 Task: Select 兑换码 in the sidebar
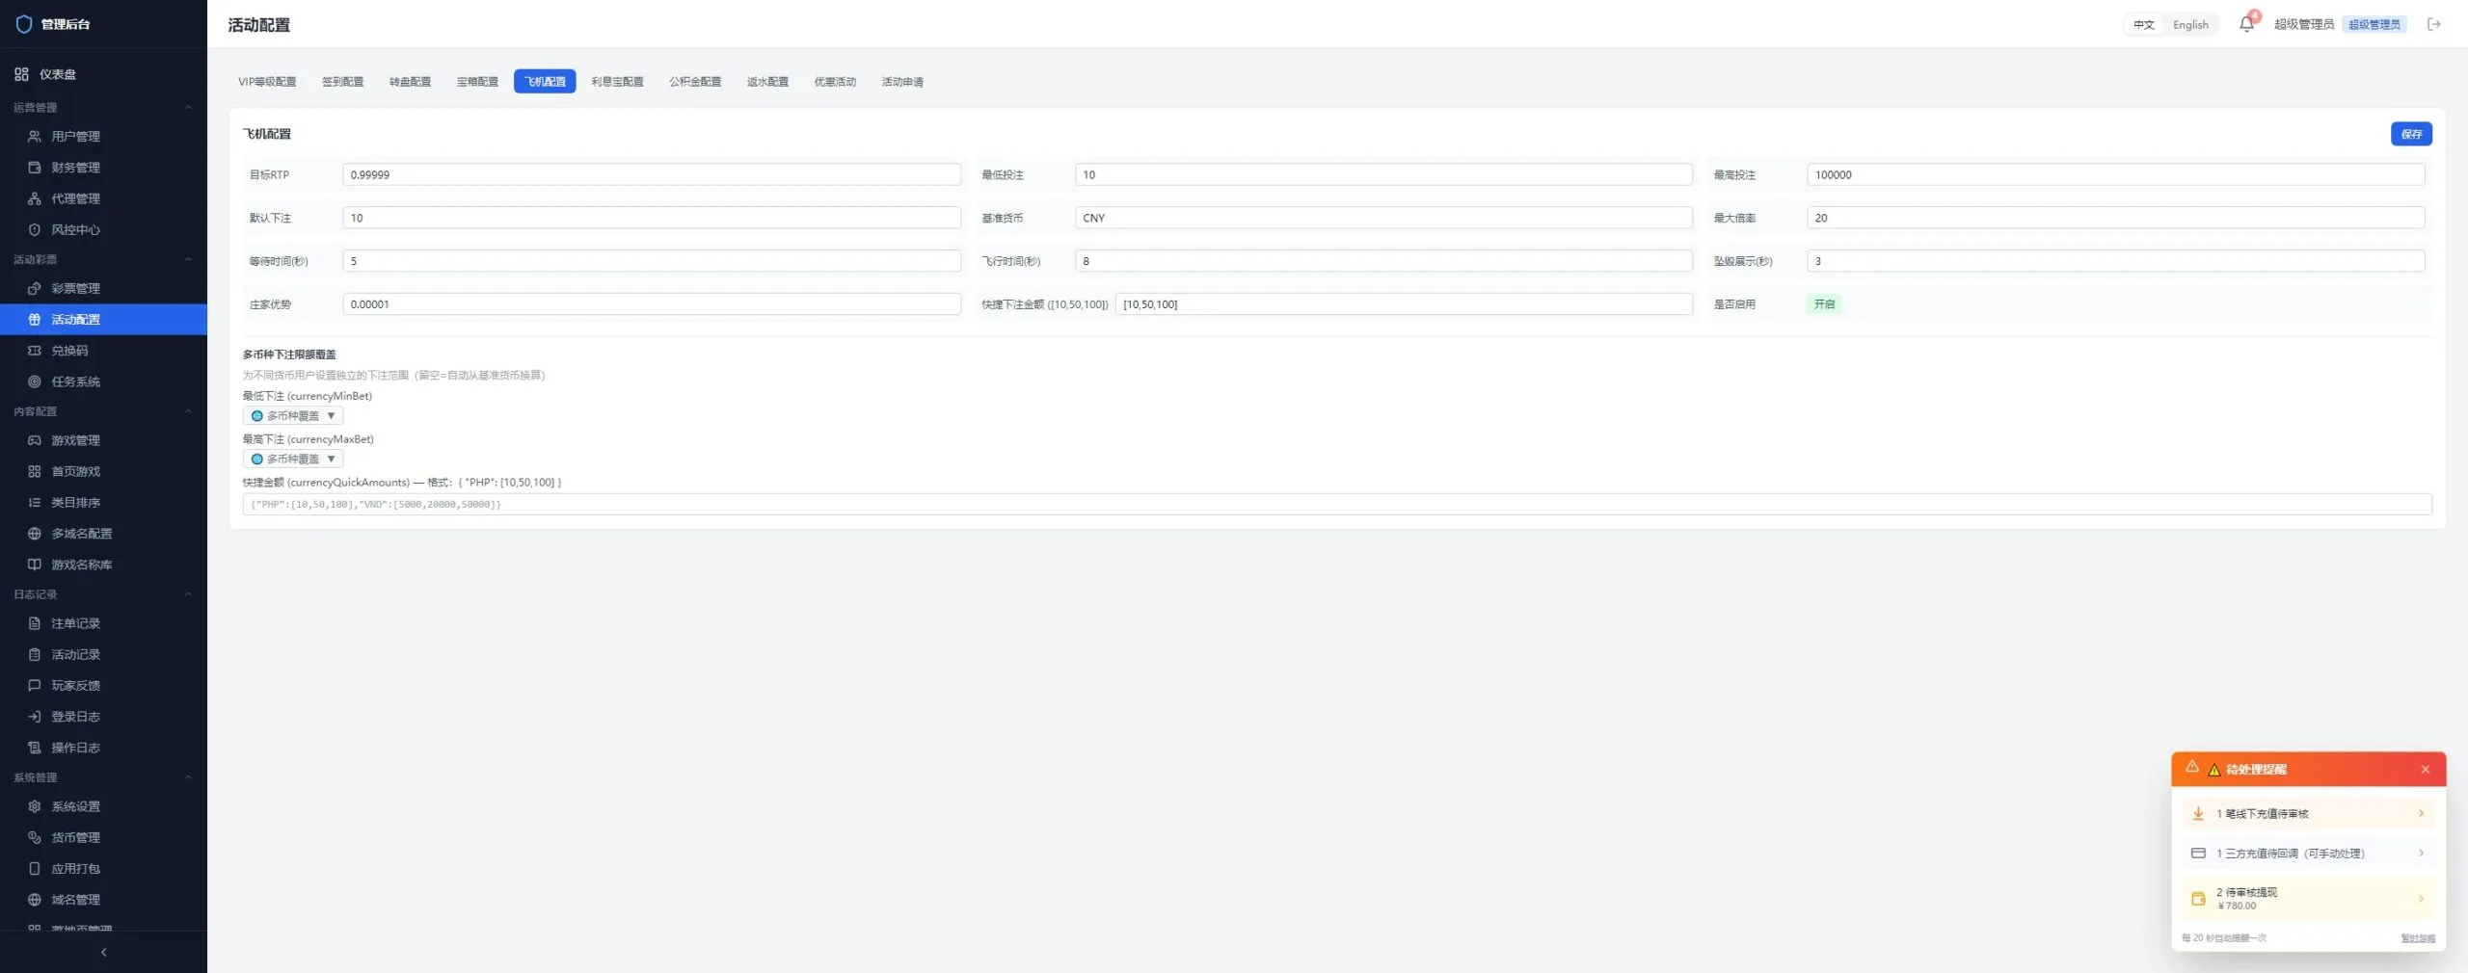[x=103, y=351]
